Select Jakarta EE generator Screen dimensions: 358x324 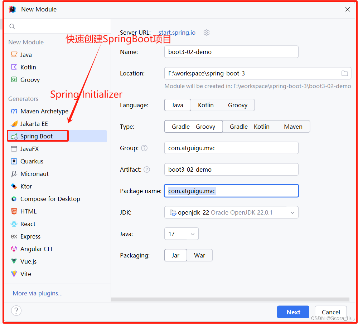57,124
